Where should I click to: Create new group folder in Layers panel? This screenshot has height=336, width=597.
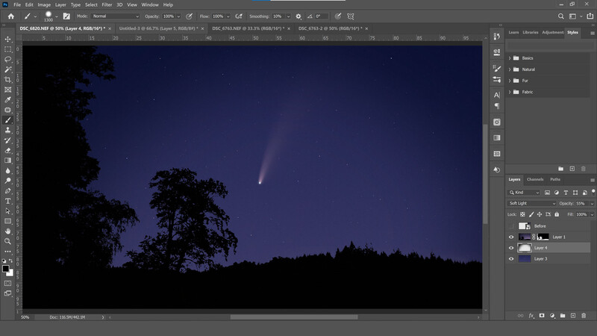(x=563, y=316)
